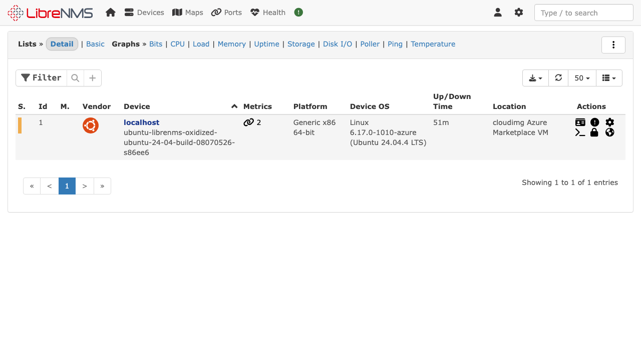Open the Devices menu

click(x=144, y=12)
